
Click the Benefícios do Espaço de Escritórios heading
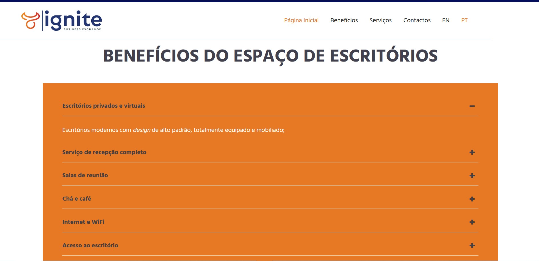(x=270, y=56)
